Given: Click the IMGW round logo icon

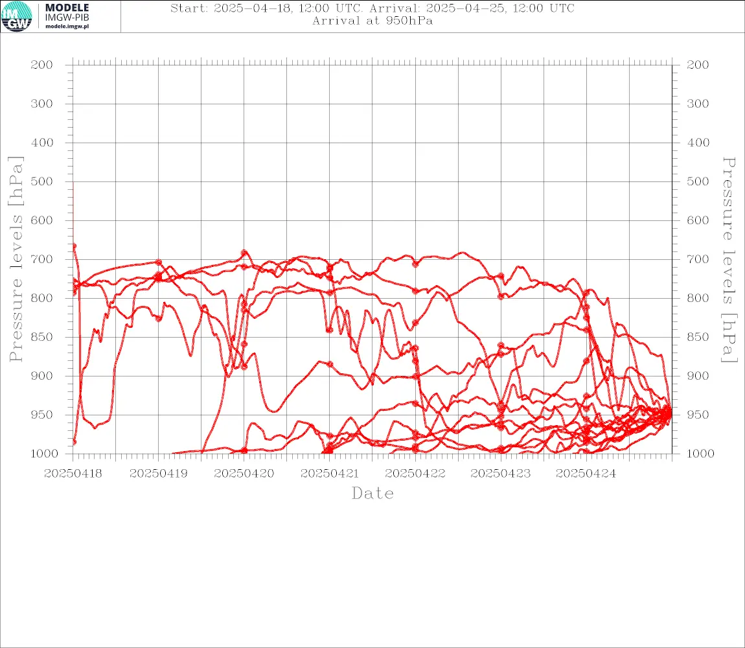Looking at the screenshot, I should (17, 17).
